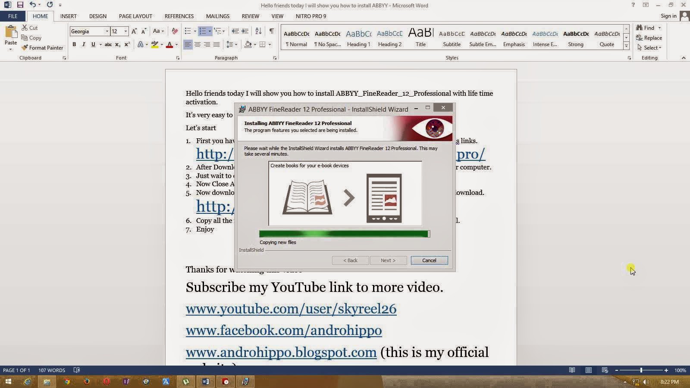Undo the last action
690x388 pixels.
pyautogui.click(x=33, y=5)
